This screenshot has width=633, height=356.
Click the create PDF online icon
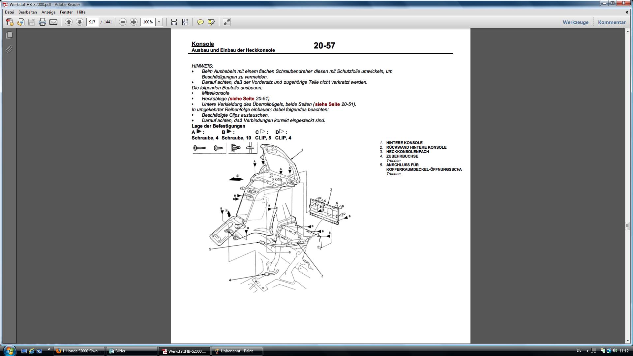tap(10, 22)
